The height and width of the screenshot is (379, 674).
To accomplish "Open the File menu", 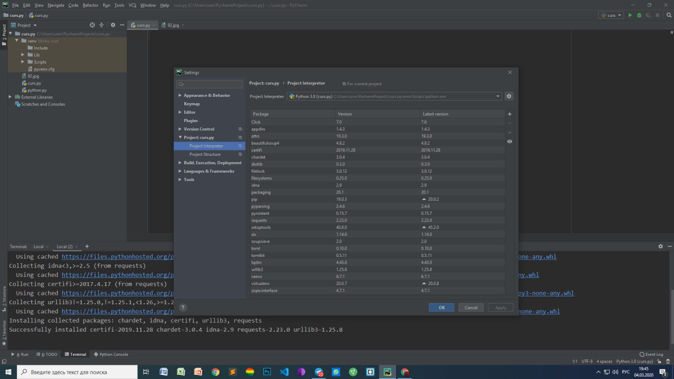I will point(15,5).
